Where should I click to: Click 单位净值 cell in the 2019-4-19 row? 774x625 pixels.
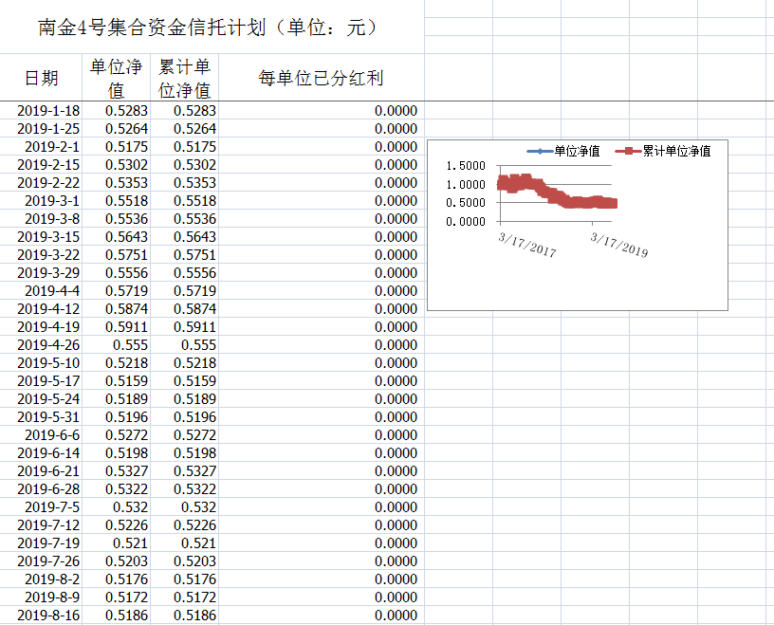(116, 327)
